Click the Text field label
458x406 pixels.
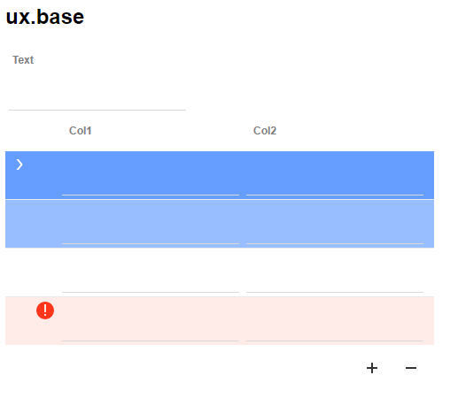click(x=23, y=60)
